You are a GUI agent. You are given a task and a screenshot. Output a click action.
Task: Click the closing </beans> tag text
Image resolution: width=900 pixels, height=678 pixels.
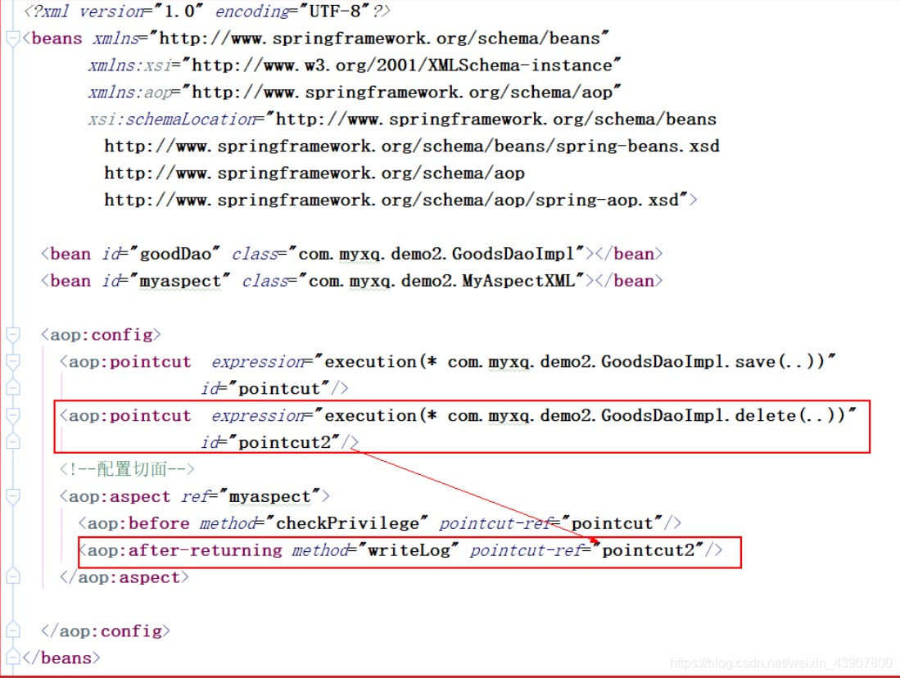point(61,658)
